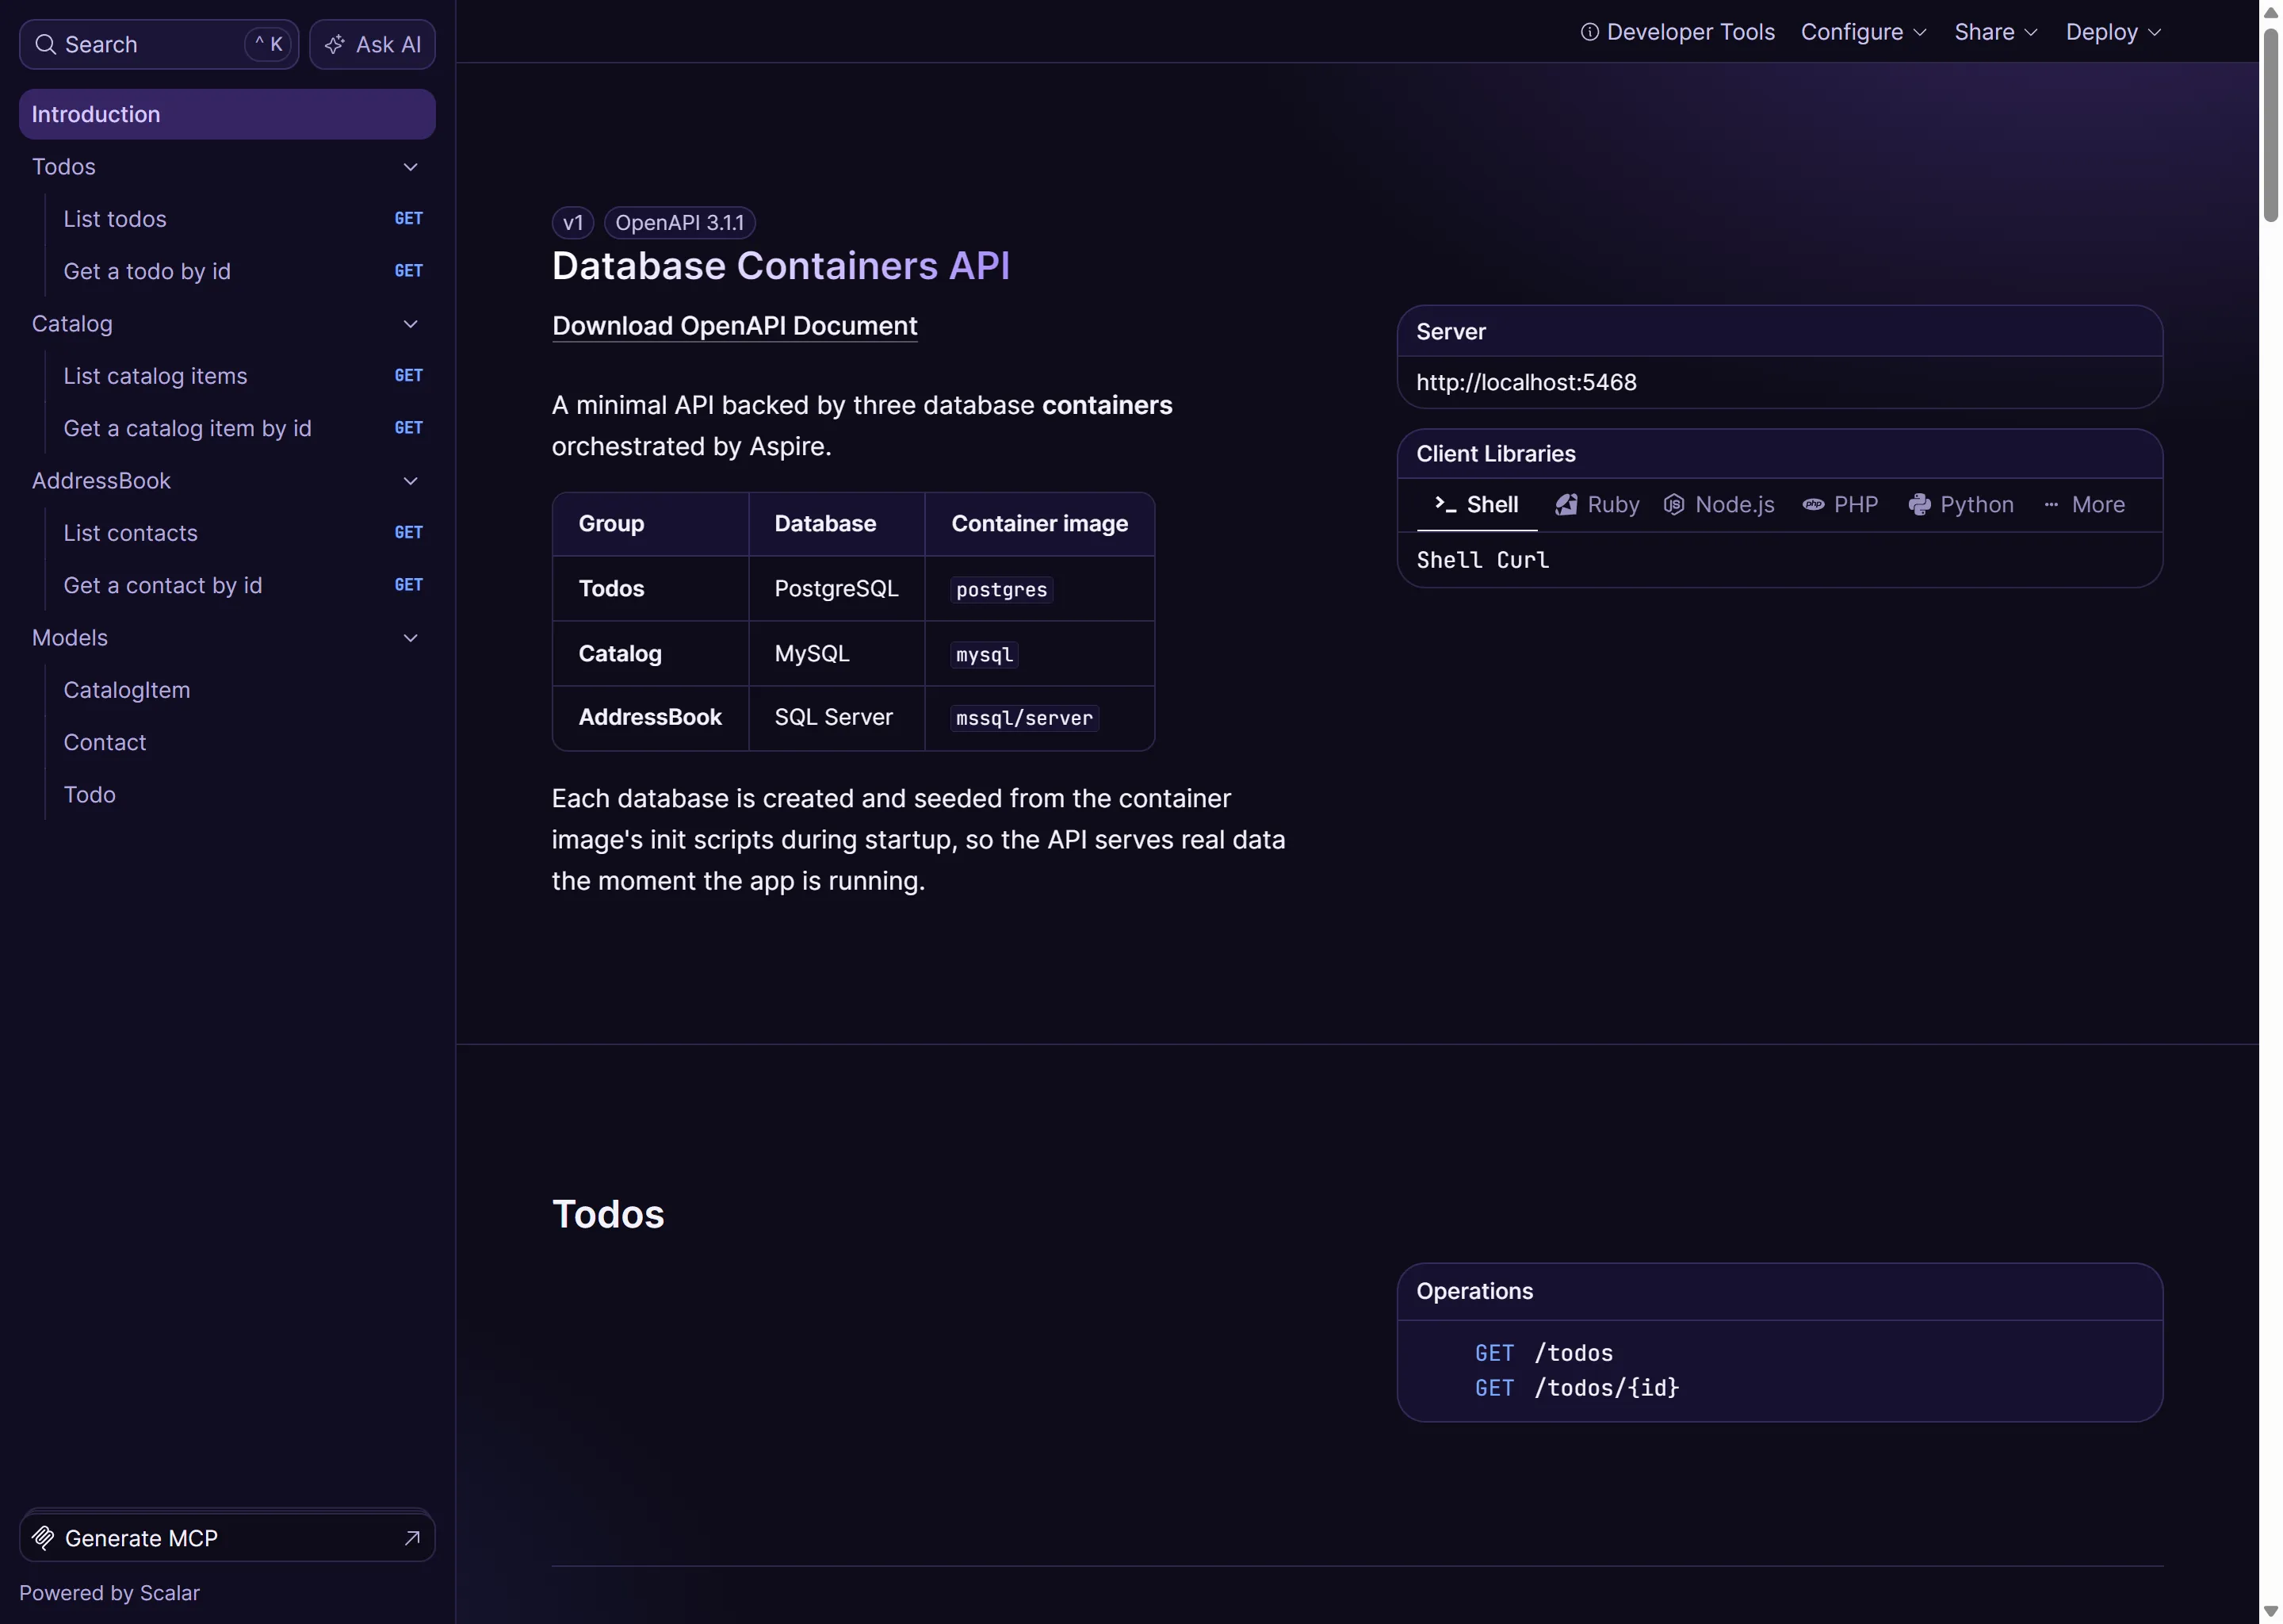Click the Todos section heading
This screenshot has height=1624, width=2283.
point(608,1214)
